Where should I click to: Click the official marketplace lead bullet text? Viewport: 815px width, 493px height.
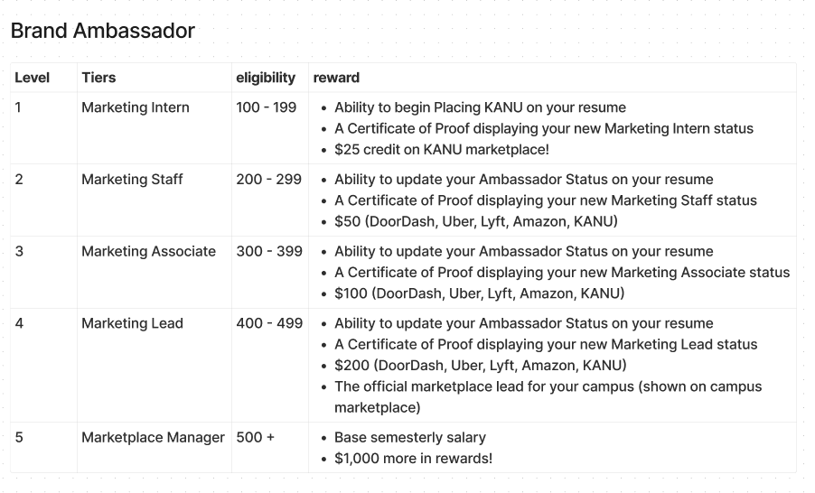tap(548, 386)
